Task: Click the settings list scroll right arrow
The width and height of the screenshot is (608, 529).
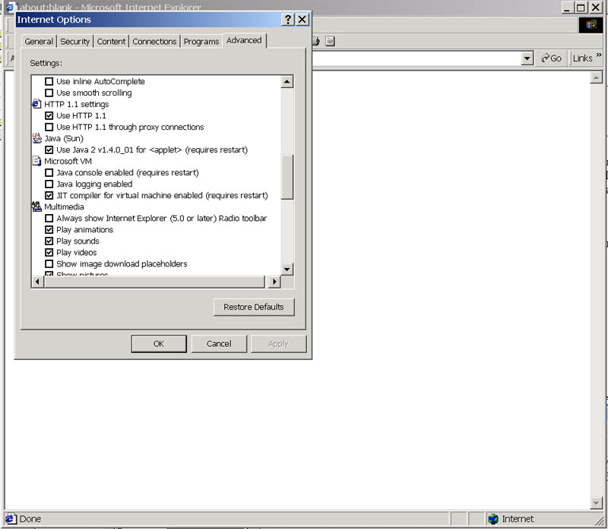Action: (274, 282)
